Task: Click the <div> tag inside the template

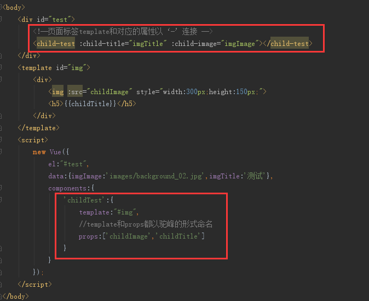Action: pos(42,80)
